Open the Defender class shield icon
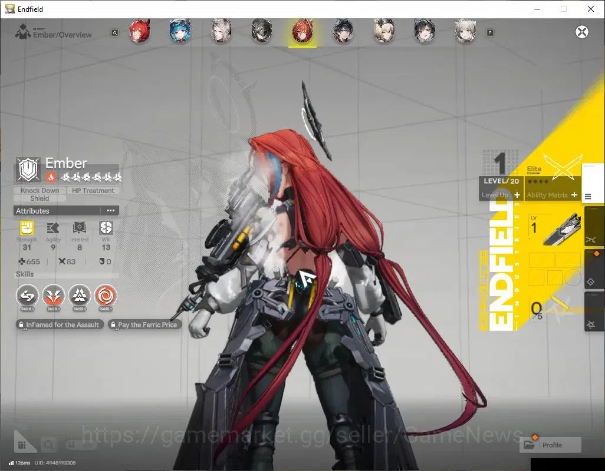Screen dimensions: 605x471 coord(28,170)
